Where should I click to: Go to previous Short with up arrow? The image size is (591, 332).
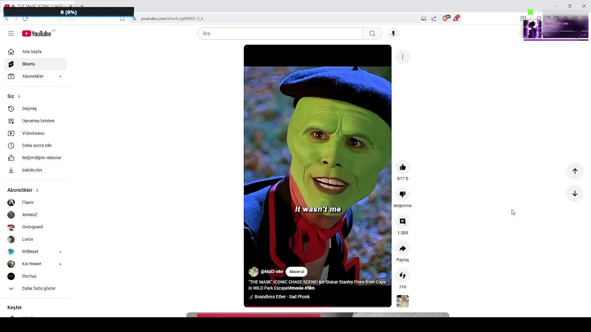pyautogui.click(x=575, y=171)
